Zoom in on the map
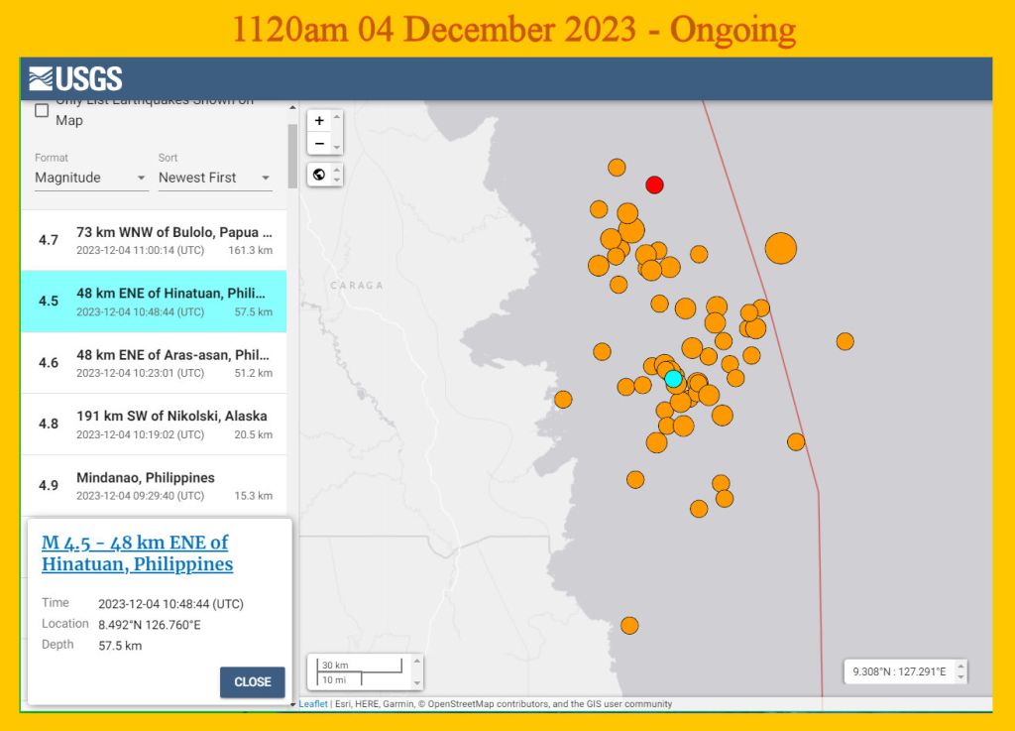This screenshot has height=731, width=1015. pos(318,121)
